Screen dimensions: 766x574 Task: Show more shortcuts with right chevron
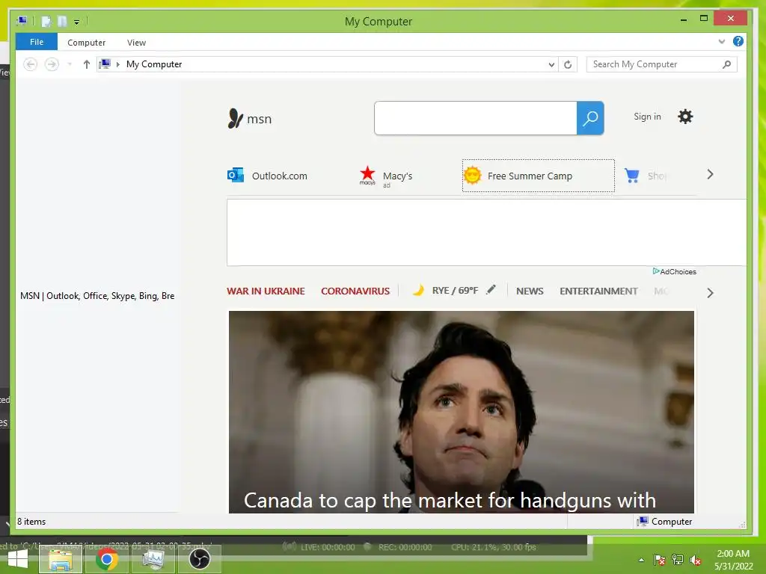point(711,175)
